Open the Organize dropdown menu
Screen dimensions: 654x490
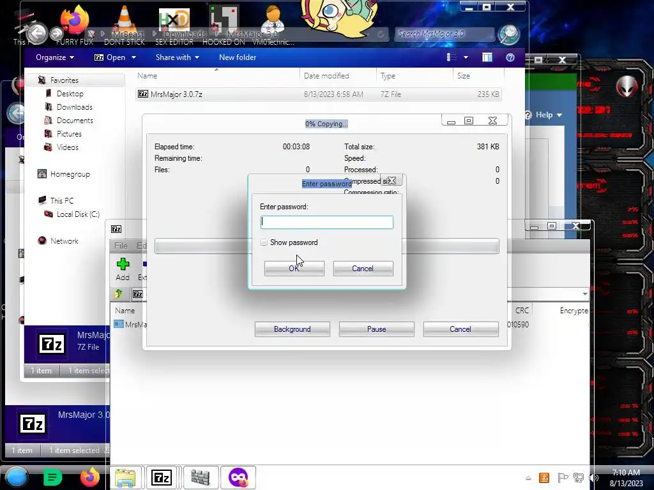(x=55, y=57)
